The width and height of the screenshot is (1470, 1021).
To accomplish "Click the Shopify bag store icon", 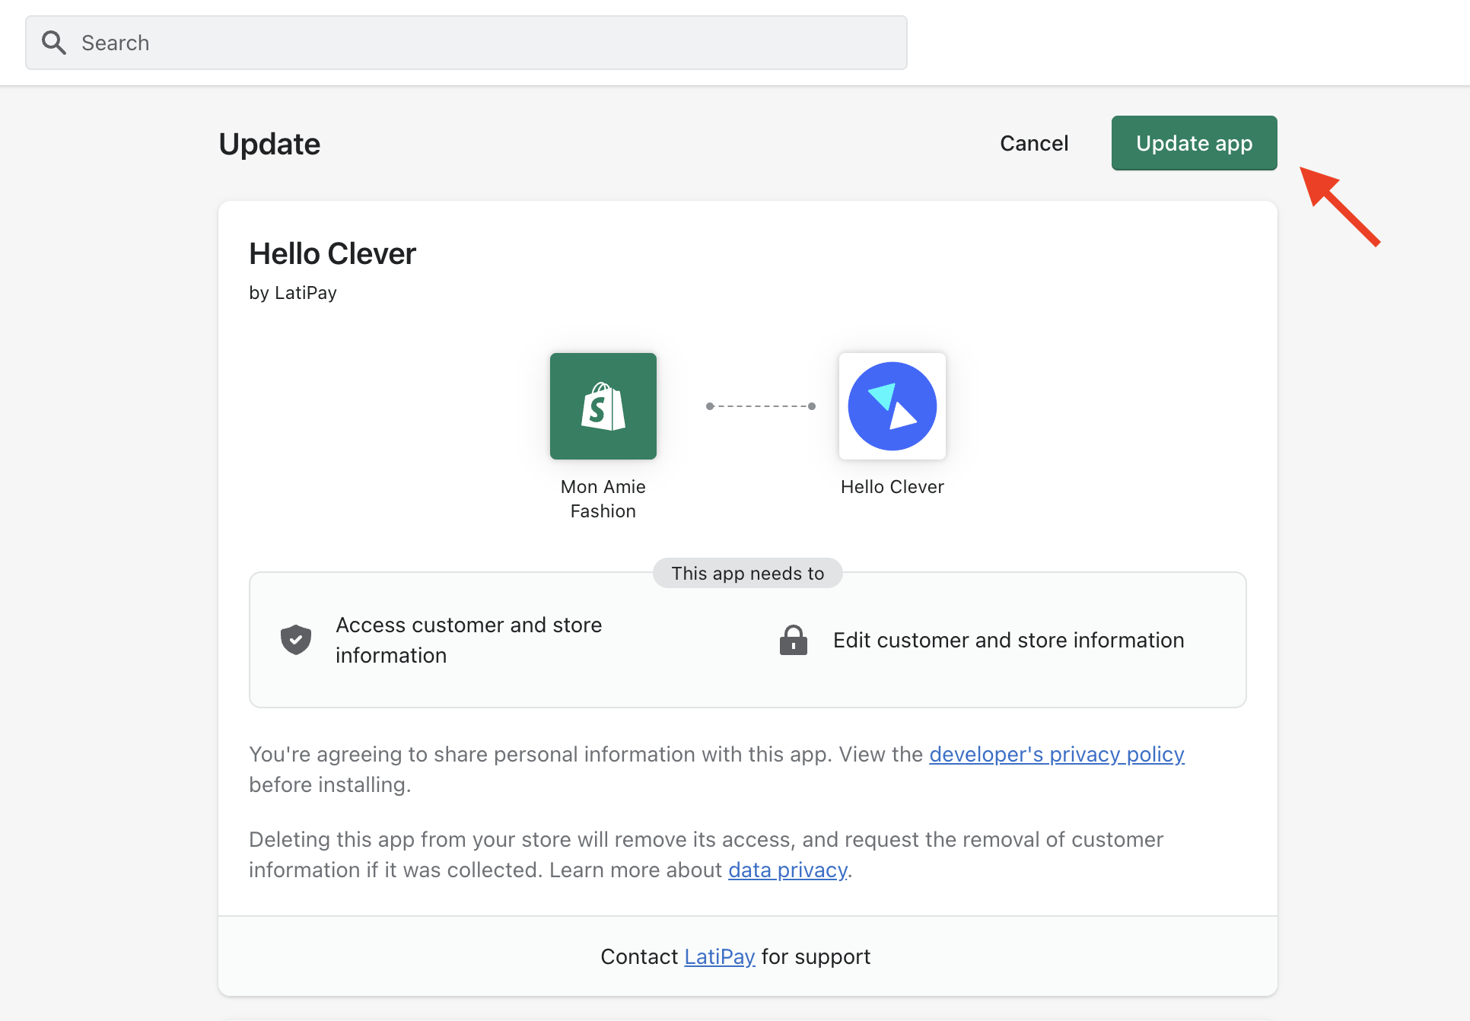I will 603,406.
